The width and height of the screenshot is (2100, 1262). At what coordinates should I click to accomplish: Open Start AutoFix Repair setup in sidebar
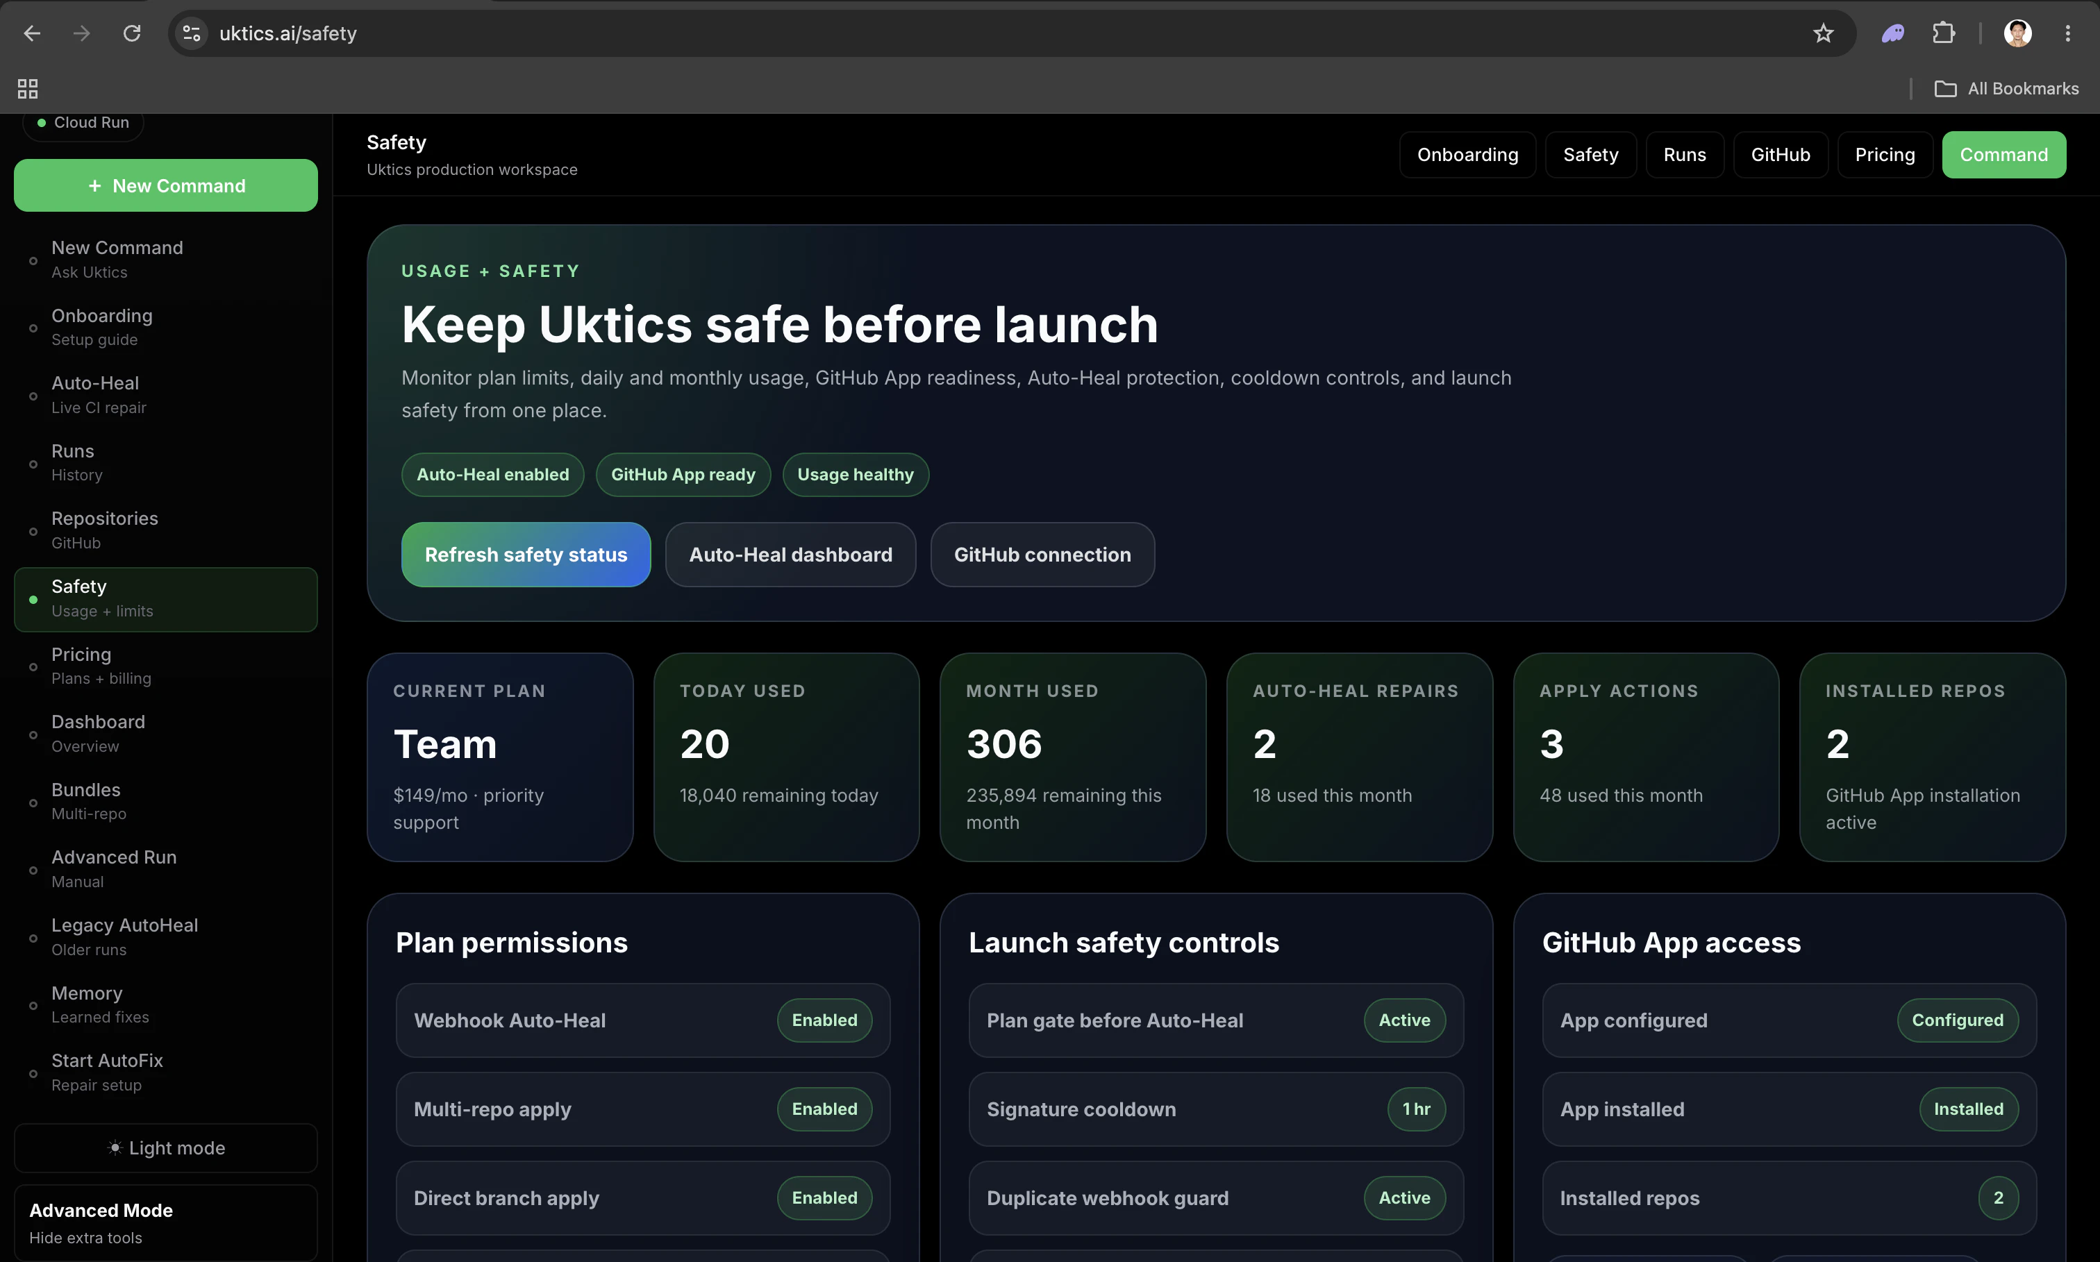pyautogui.click(x=166, y=1072)
